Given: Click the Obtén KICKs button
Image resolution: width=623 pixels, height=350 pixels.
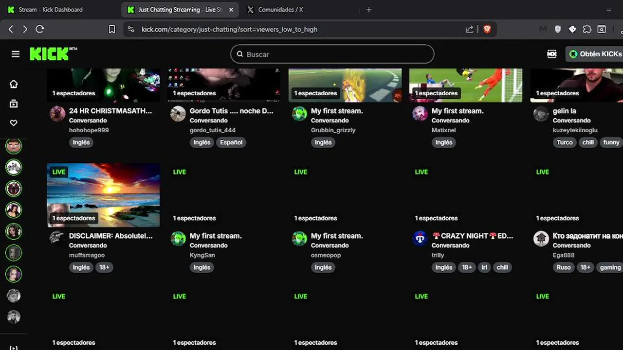Looking at the screenshot, I should click(595, 54).
